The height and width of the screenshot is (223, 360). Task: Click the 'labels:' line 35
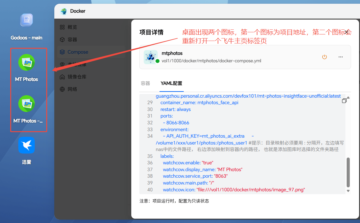pyautogui.click(x=167, y=156)
